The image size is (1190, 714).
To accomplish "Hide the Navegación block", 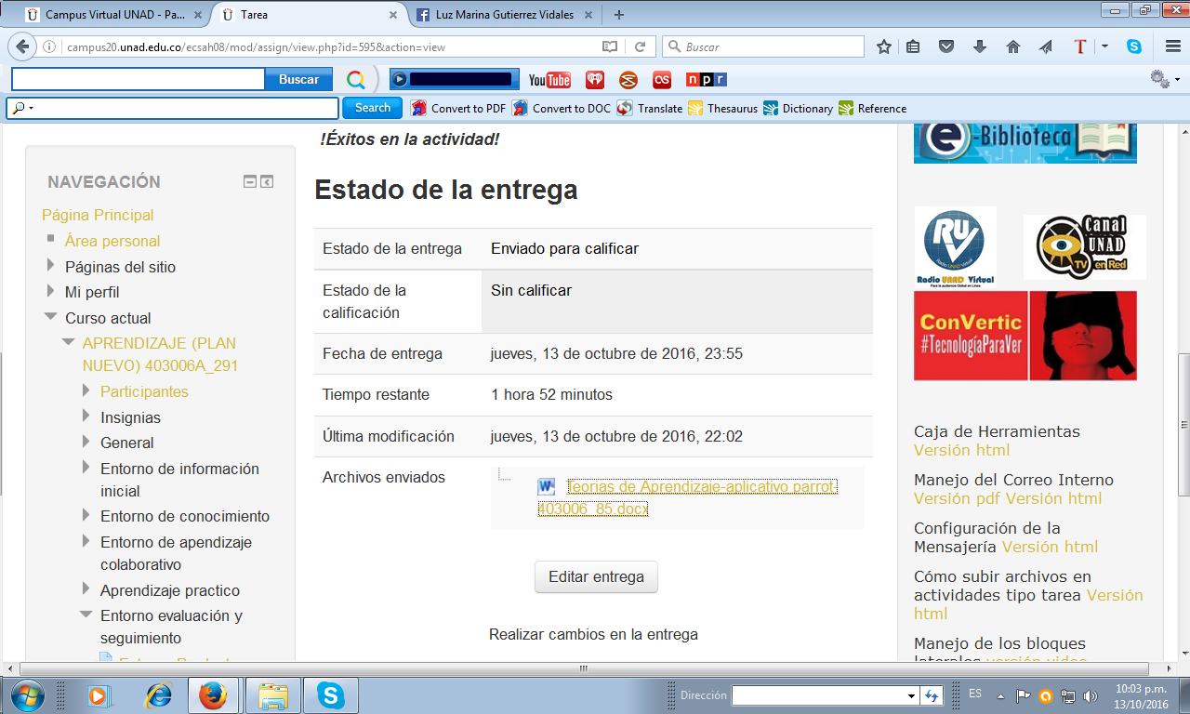I will coord(250,182).
